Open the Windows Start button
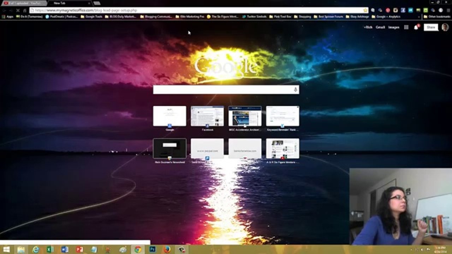452x254 pixels. tap(6, 250)
